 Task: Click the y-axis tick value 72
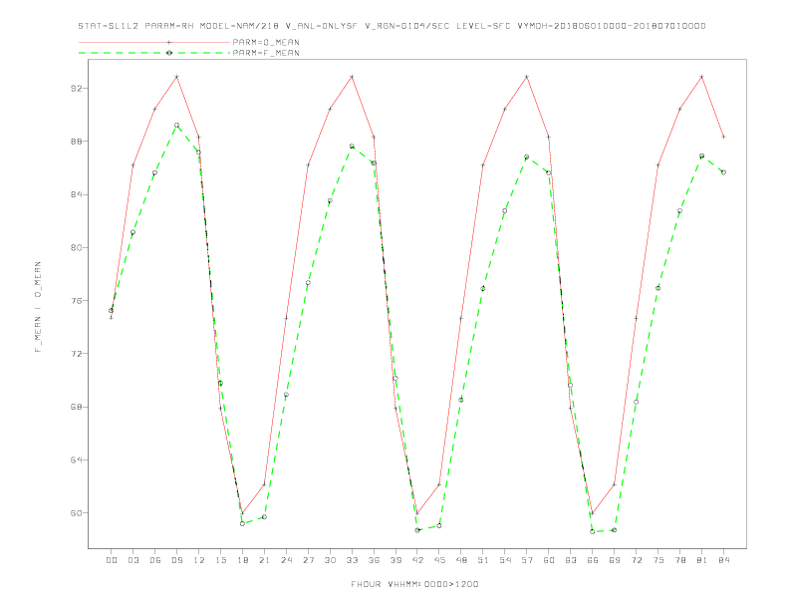76,354
